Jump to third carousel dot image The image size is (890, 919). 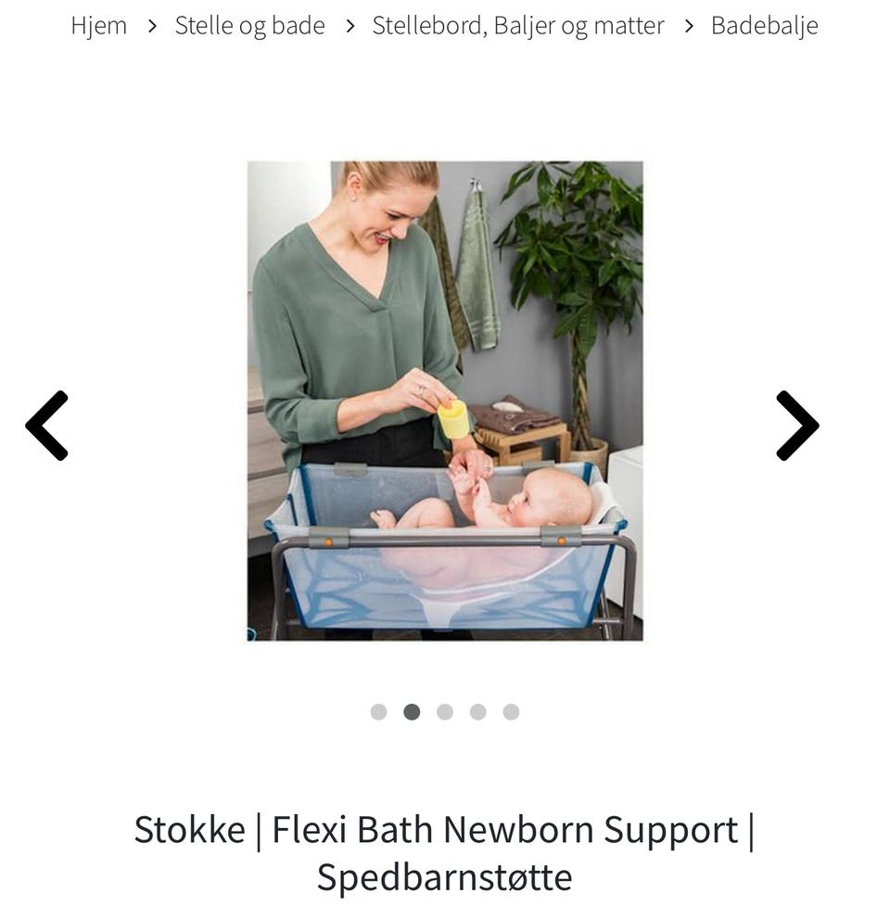point(445,712)
